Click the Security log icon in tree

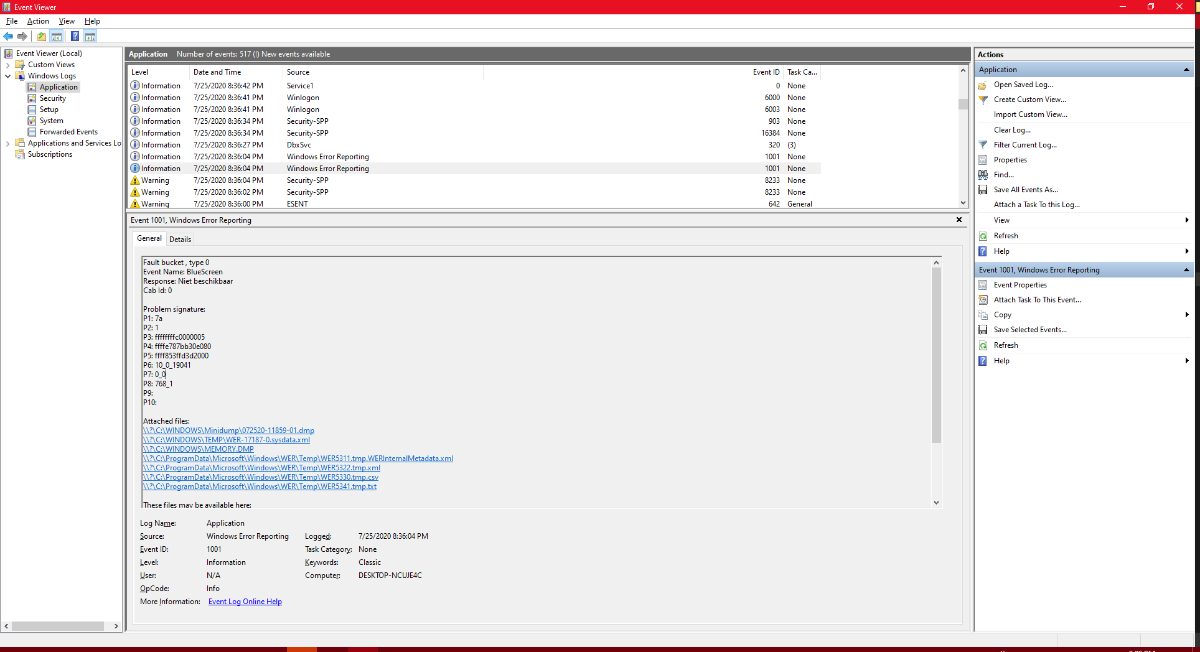pyautogui.click(x=32, y=98)
